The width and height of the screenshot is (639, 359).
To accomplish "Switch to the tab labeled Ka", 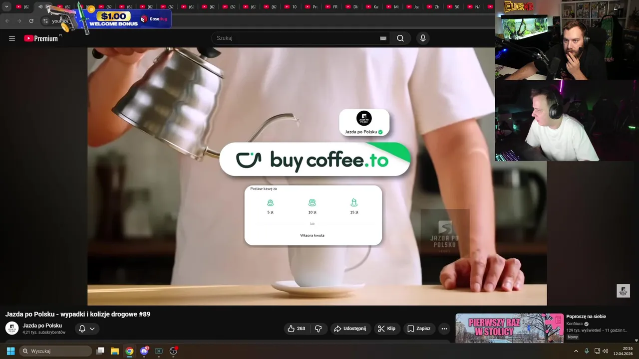I will click(x=372, y=7).
